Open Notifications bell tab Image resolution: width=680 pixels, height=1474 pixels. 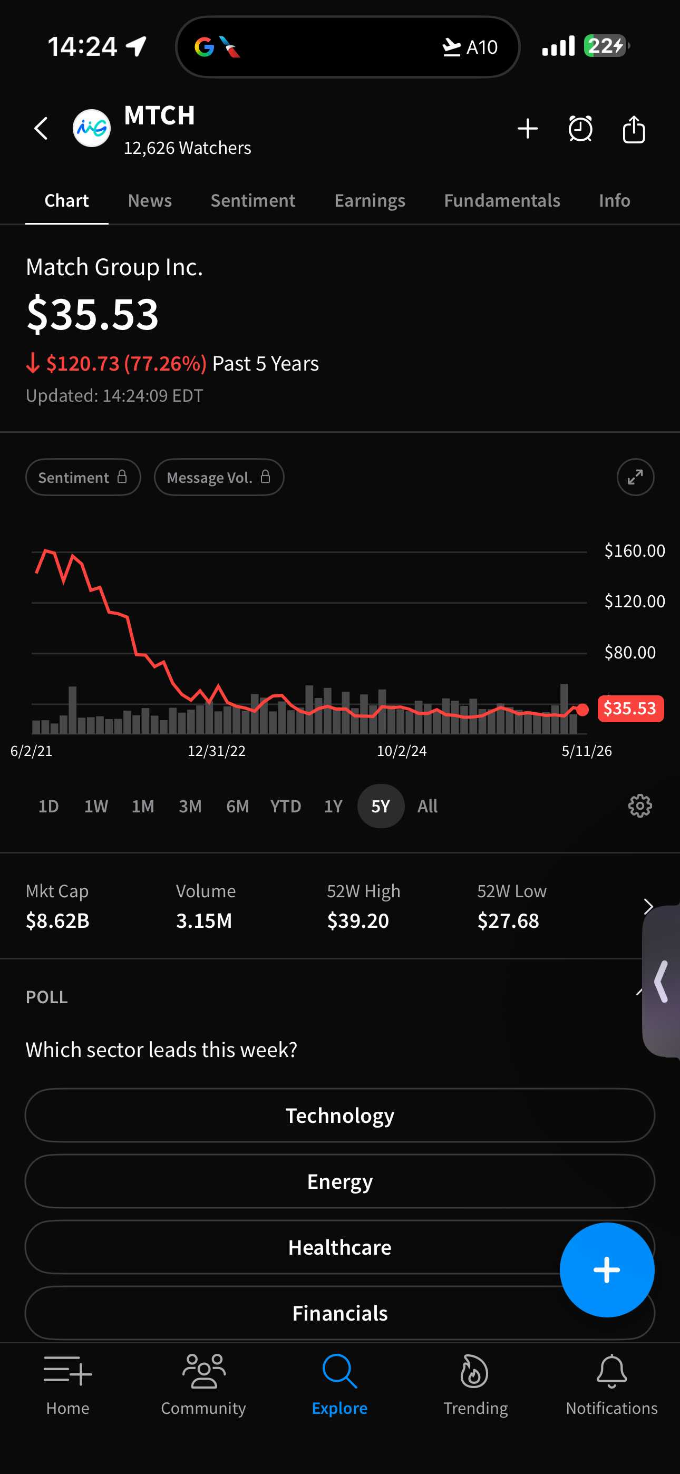[611, 1385]
